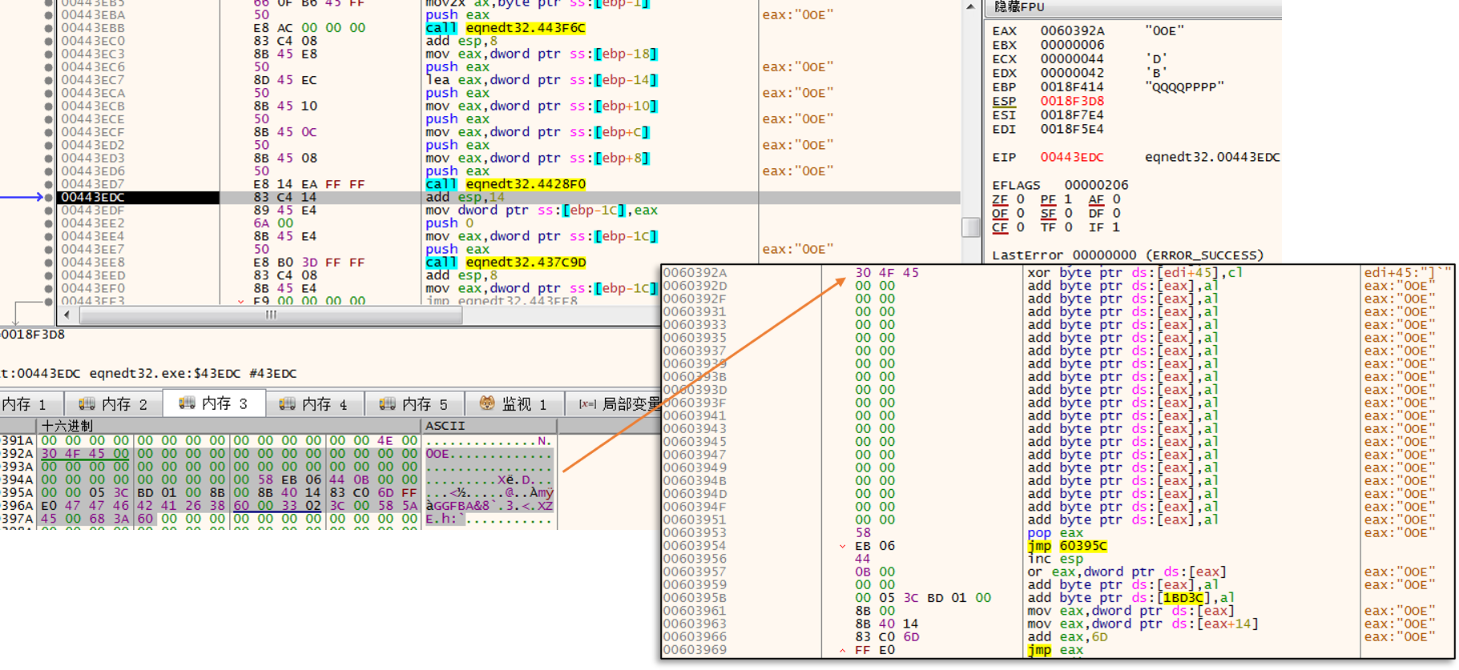Click the disassembly scrollbar up arrow

(x=970, y=6)
